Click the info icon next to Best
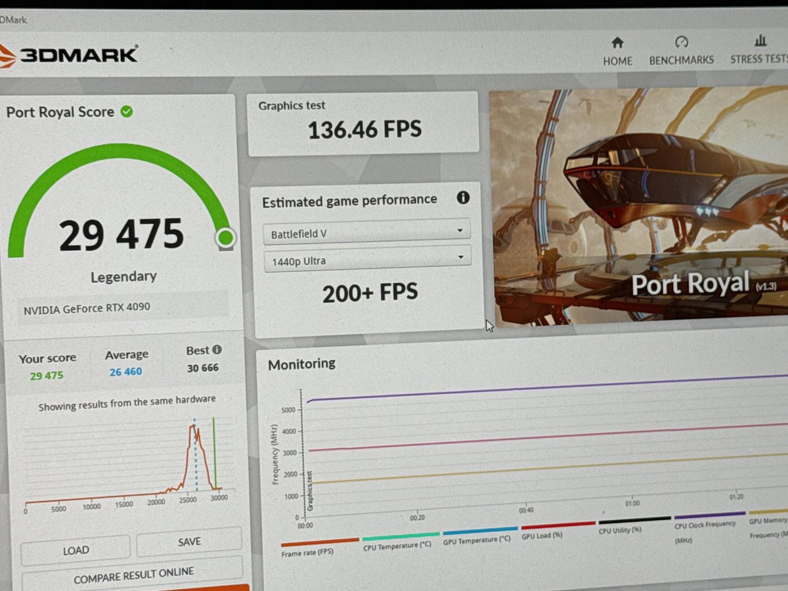788x591 pixels. (217, 350)
